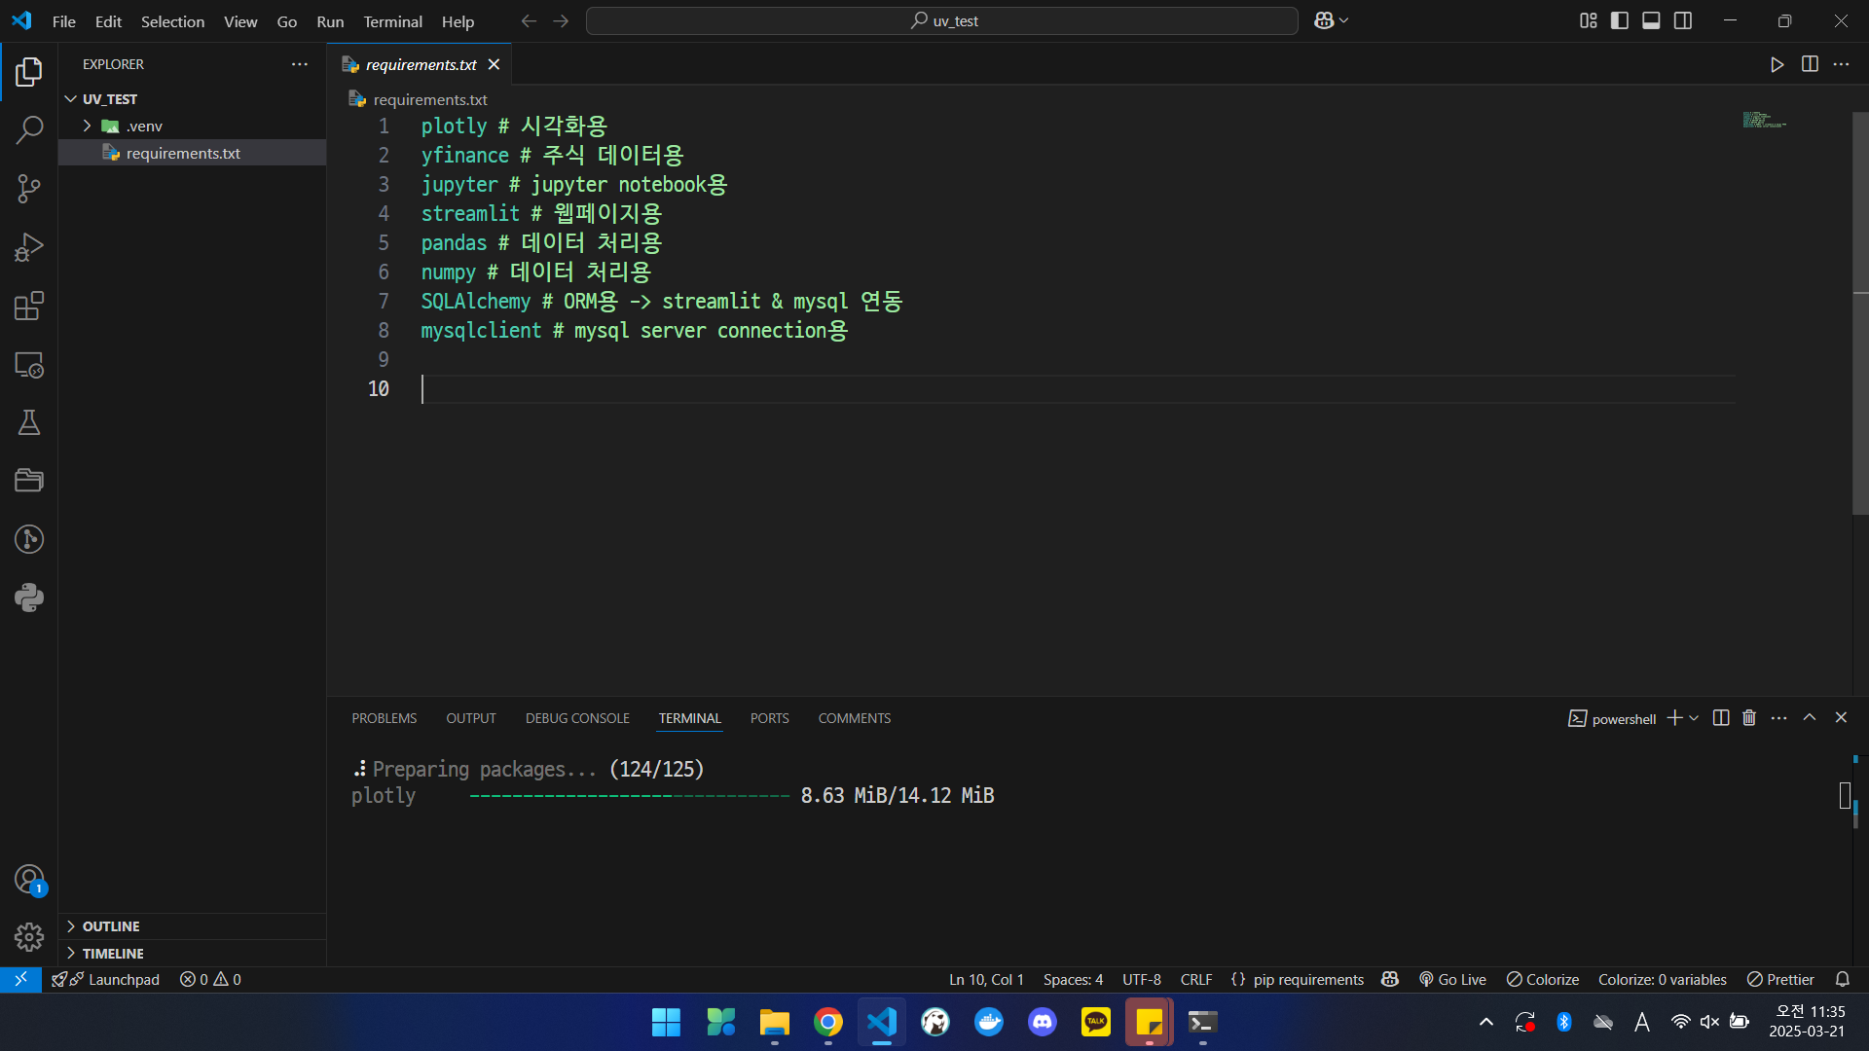Open the Testing flask view
The height and width of the screenshot is (1051, 1869).
point(29,422)
